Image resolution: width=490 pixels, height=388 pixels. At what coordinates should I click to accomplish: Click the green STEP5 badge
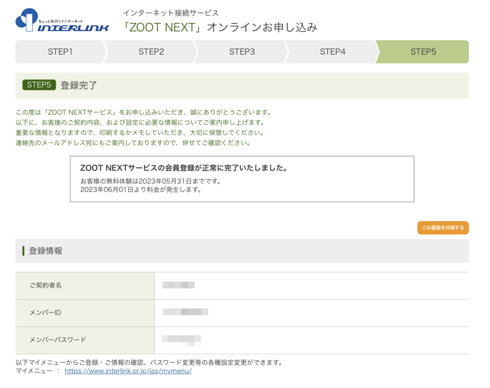tap(39, 85)
